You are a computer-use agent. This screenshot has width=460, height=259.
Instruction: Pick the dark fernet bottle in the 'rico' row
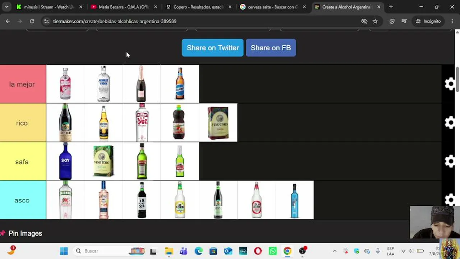[x=65, y=123]
